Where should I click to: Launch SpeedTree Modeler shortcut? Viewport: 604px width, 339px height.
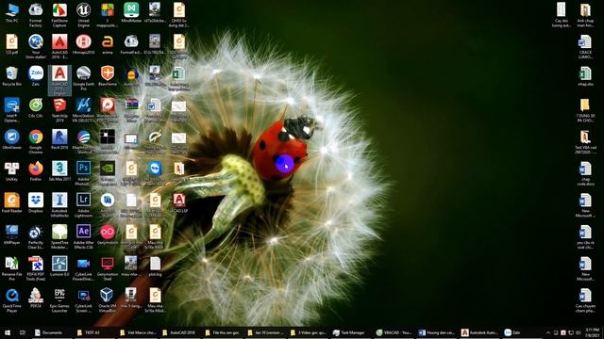(x=59, y=237)
